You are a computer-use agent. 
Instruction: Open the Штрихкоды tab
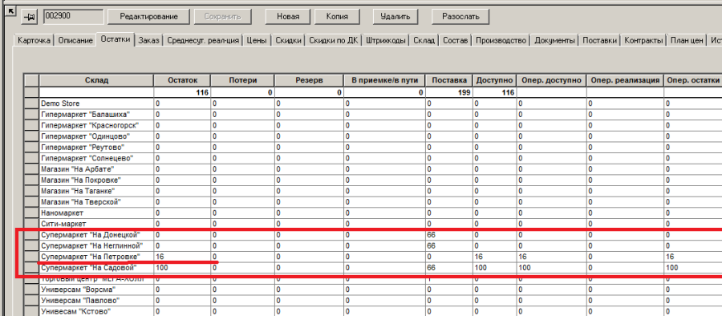click(x=386, y=41)
